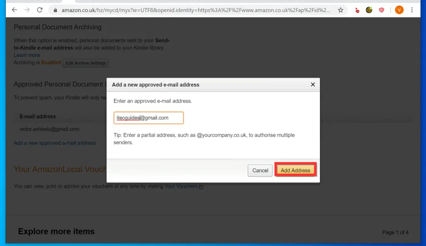426x246 pixels.
Task: Click the browser address bar URL
Action: pos(196,10)
